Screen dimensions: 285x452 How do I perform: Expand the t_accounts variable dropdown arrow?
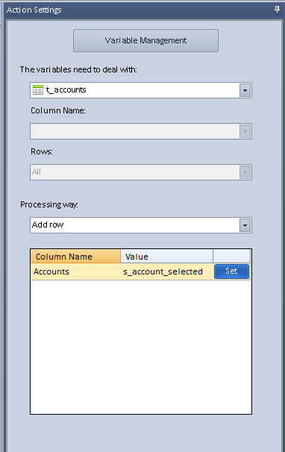(x=245, y=90)
